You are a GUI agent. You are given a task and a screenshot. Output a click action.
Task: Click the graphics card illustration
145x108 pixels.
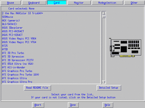click(125, 48)
